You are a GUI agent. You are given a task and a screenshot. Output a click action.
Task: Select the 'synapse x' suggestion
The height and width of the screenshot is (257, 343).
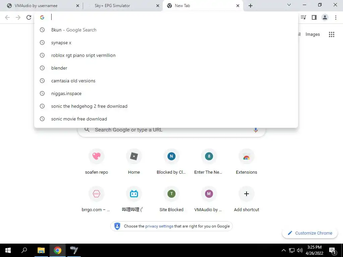(x=166, y=42)
